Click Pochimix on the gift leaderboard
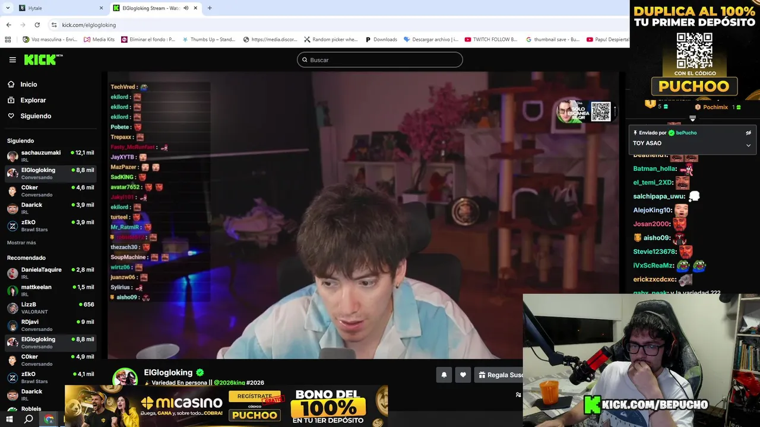760x427 pixels. tap(715, 107)
